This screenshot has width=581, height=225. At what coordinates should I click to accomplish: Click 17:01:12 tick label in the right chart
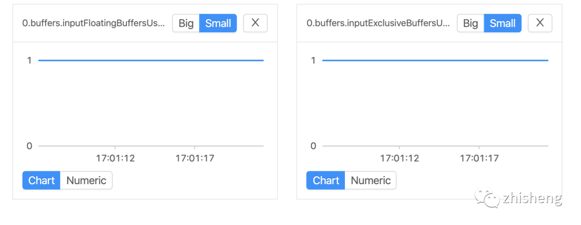[399, 158]
